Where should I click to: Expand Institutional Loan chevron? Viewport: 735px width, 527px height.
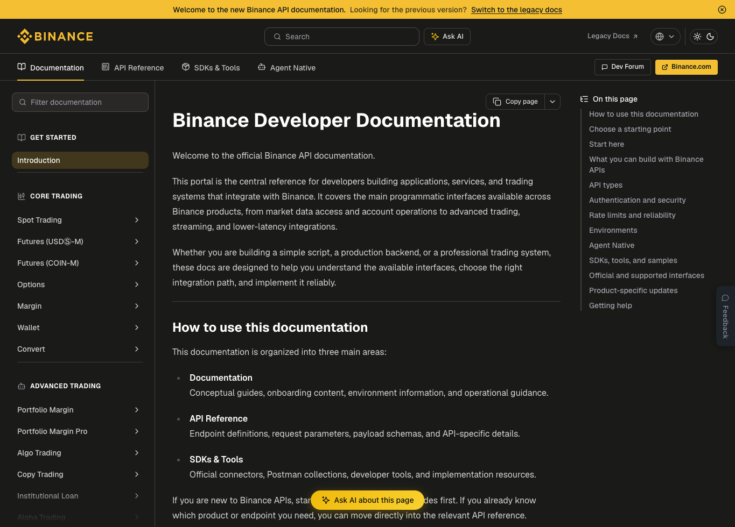(x=137, y=496)
